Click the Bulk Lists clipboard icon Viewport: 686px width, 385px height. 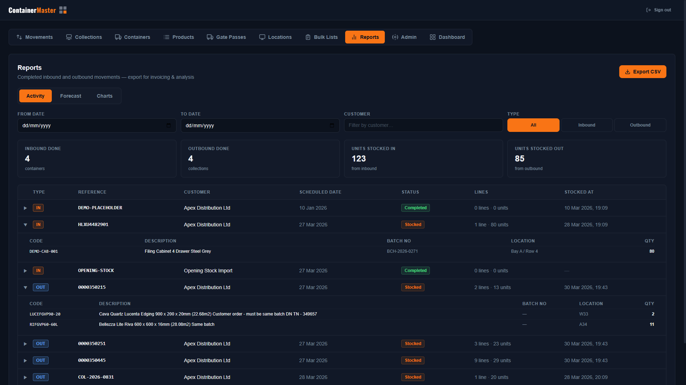pyautogui.click(x=308, y=37)
